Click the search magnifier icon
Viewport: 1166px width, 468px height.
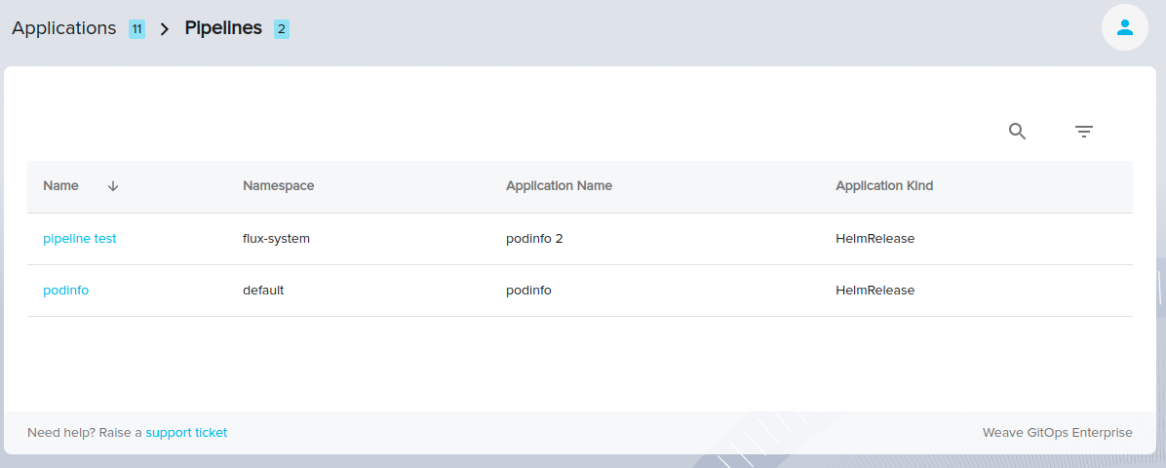pos(1017,132)
